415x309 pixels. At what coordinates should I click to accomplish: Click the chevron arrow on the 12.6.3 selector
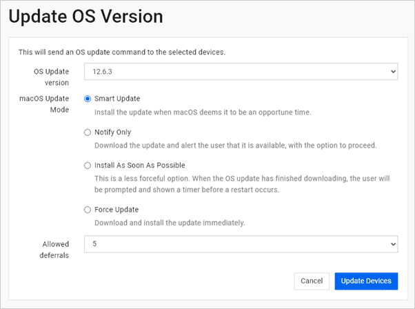[393, 72]
